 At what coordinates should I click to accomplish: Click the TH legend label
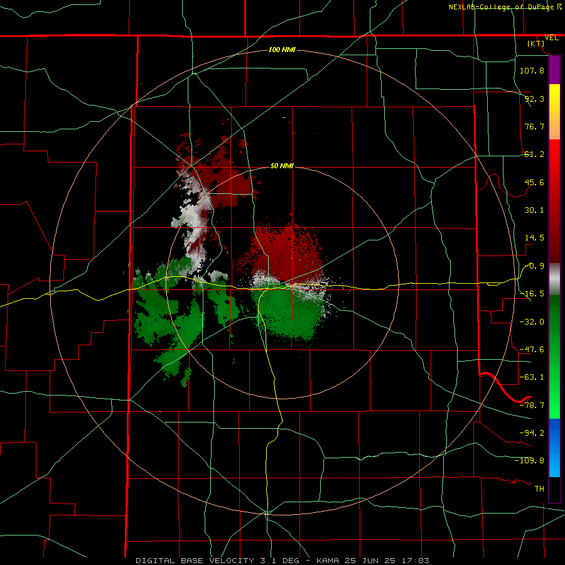pyautogui.click(x=539, y=488)
